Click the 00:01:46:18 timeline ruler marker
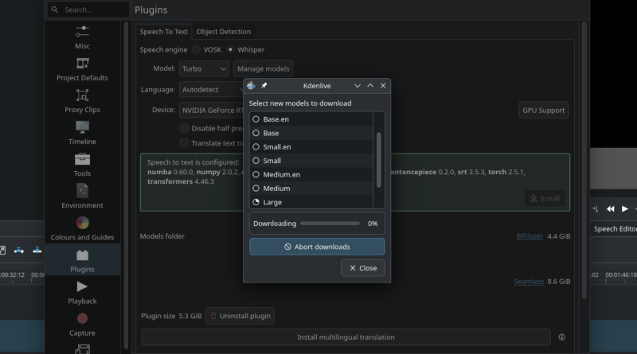Viewport: 637px width, 354px height. pos(621,274)
